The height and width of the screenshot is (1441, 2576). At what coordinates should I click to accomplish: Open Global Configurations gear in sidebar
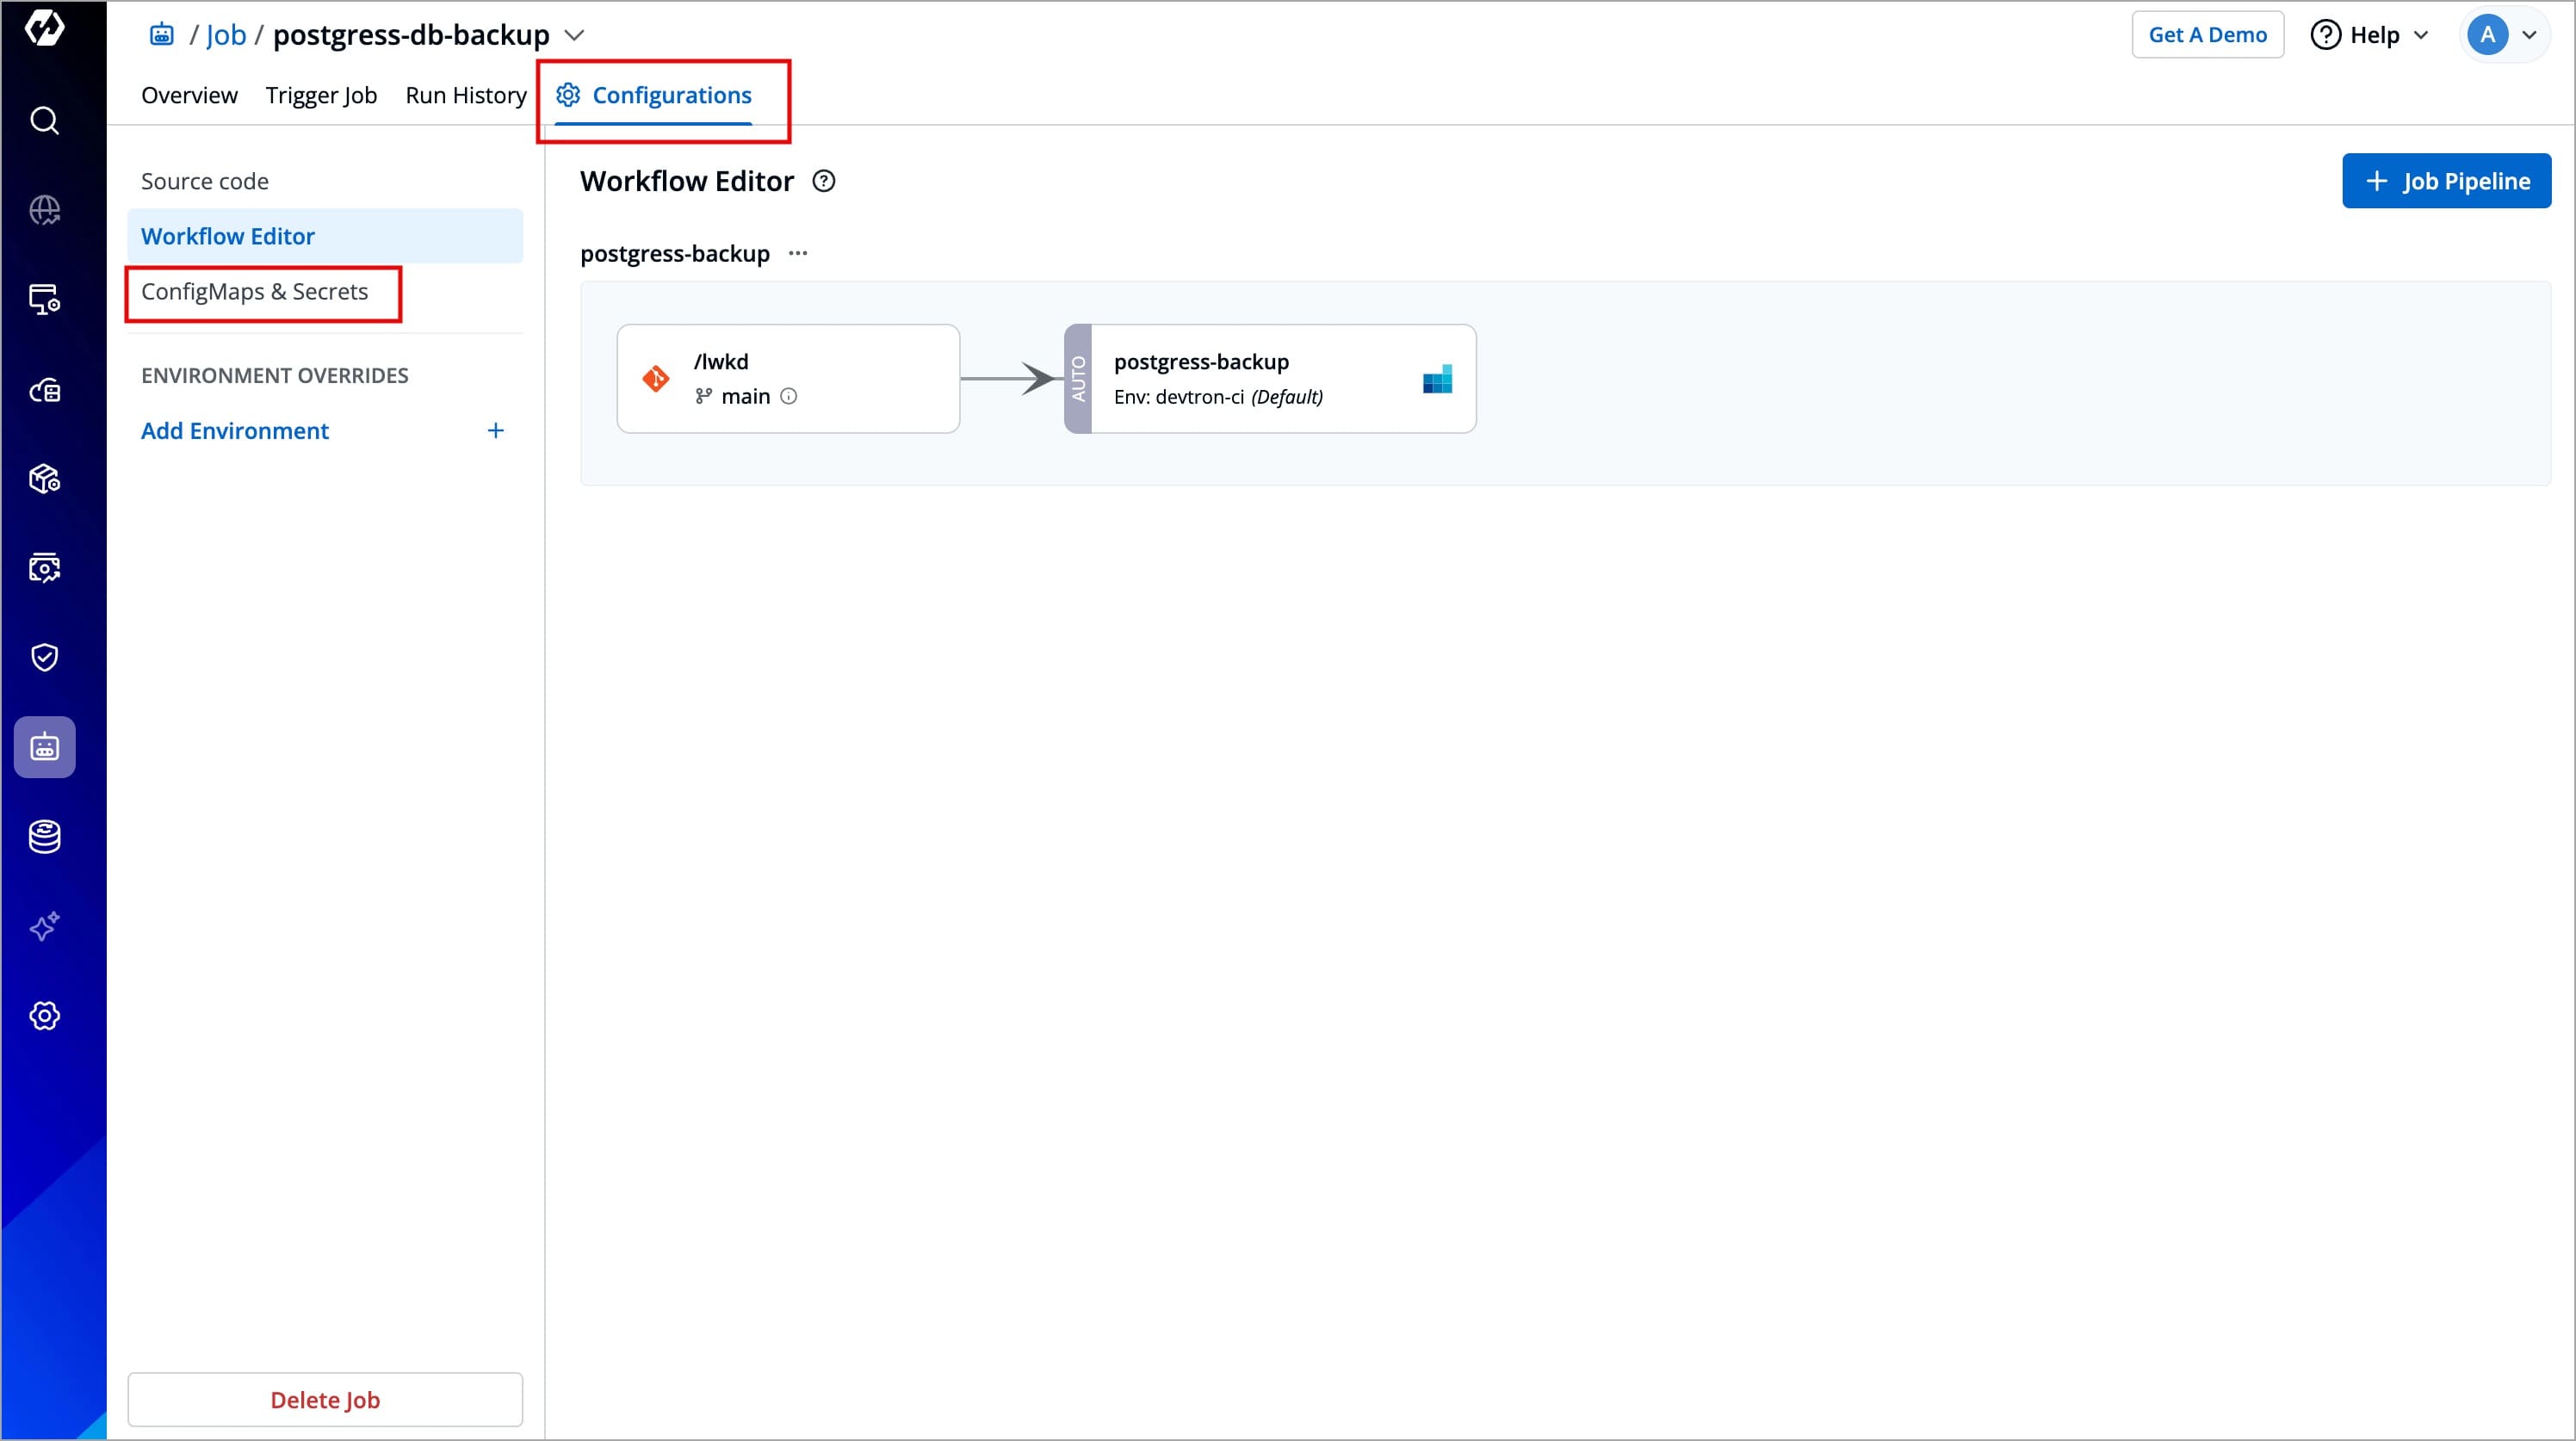pyautogui.click(x=44, y=1016)
